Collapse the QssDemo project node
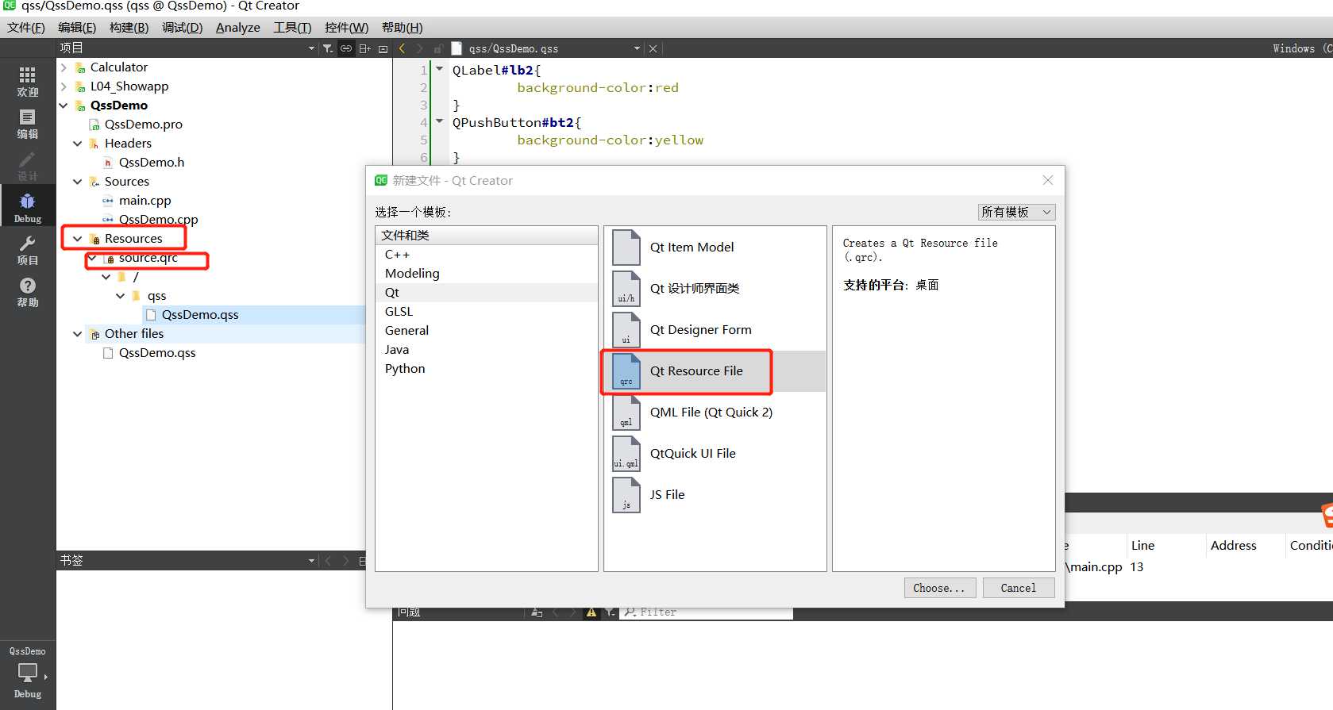This screenshot has height=710, width=1333. point(64,106)
